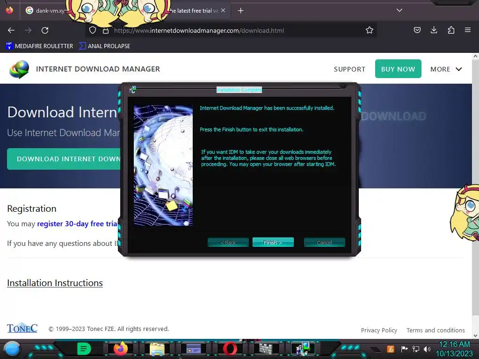Follow the 'register 30-day free trial' link

(77, 224)
